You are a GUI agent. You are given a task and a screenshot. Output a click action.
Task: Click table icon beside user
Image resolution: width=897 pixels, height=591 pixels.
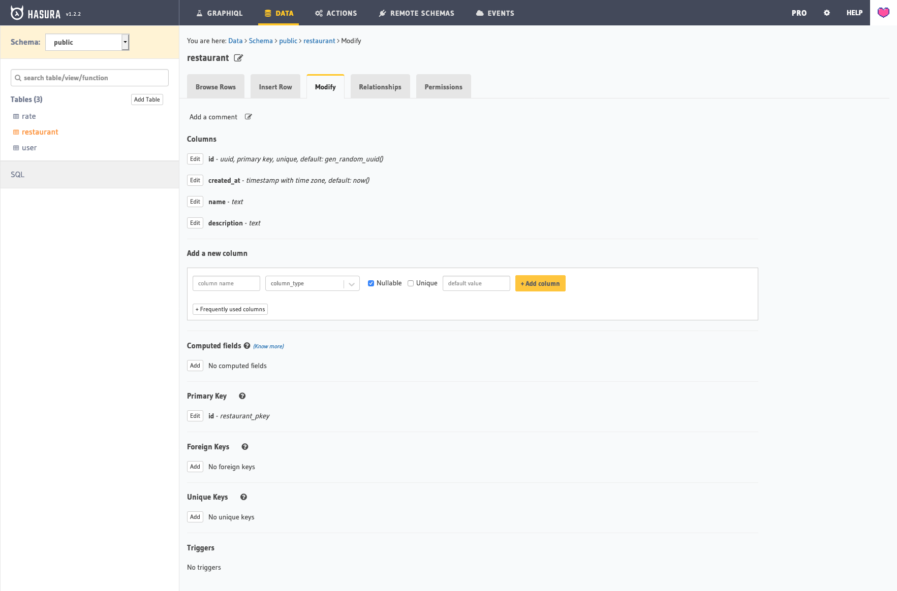click(16, 148)
